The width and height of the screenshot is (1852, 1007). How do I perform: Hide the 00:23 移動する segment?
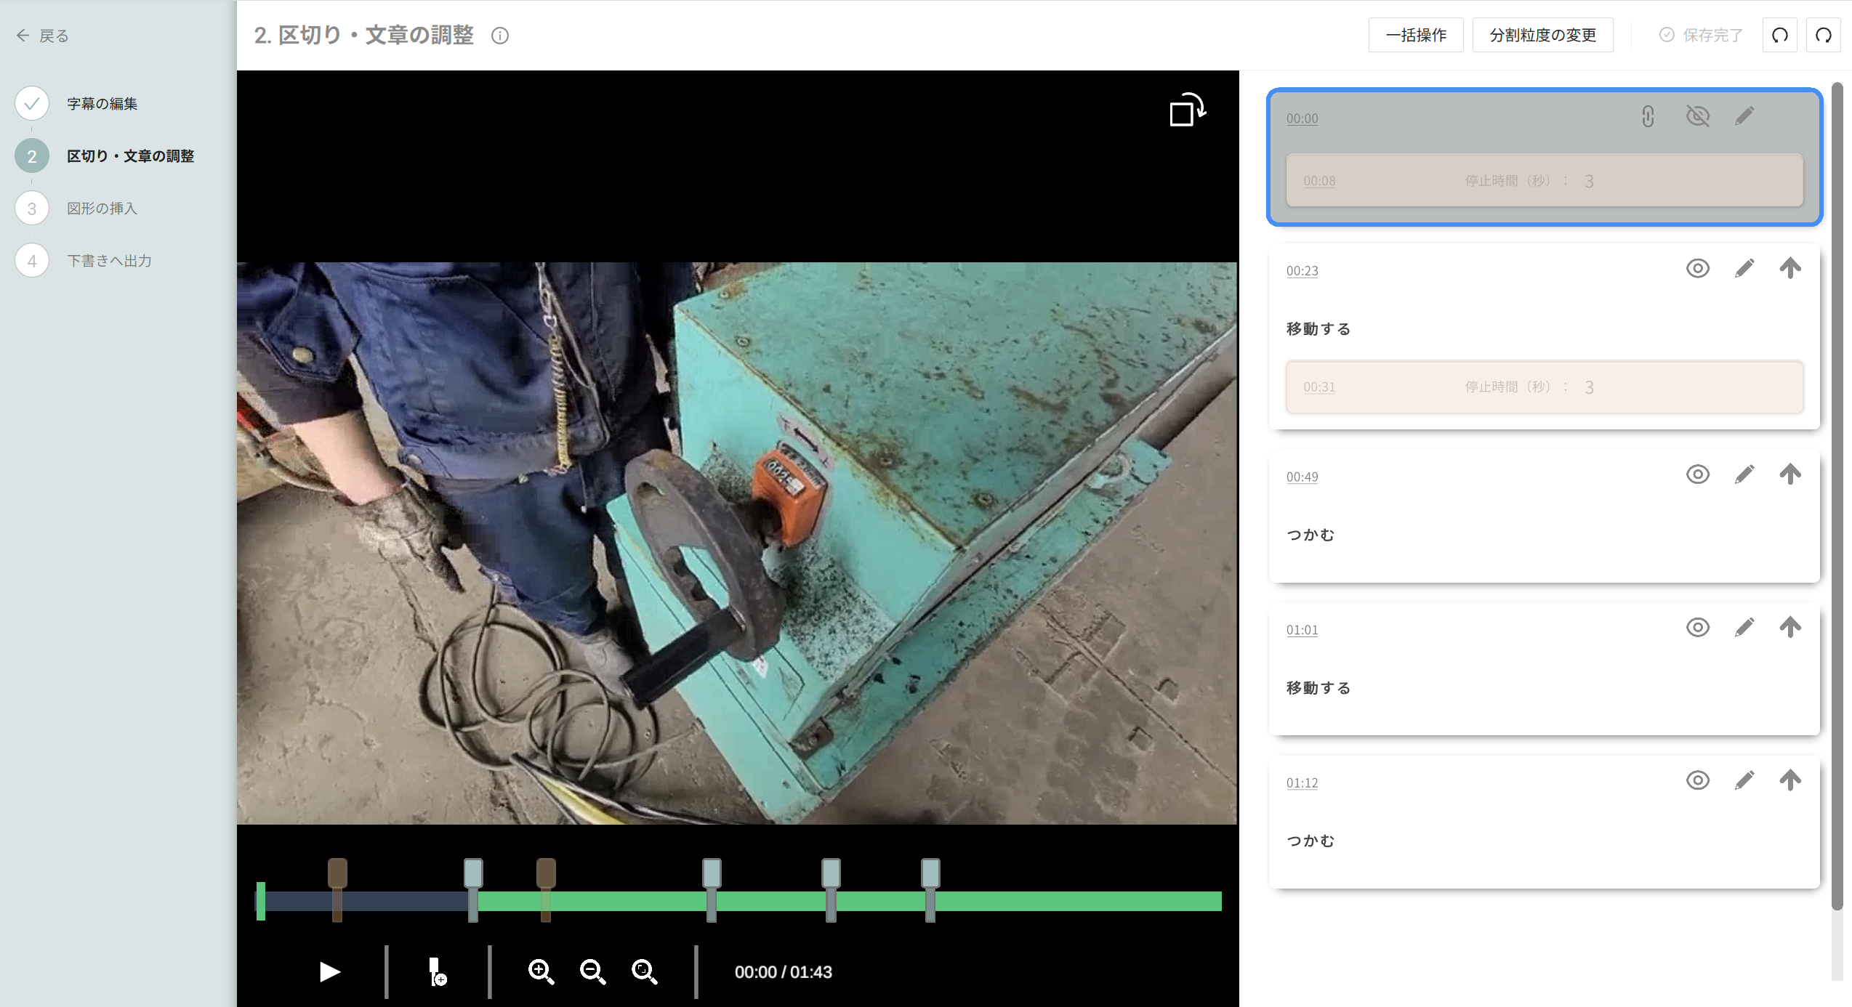(1697, 269)
